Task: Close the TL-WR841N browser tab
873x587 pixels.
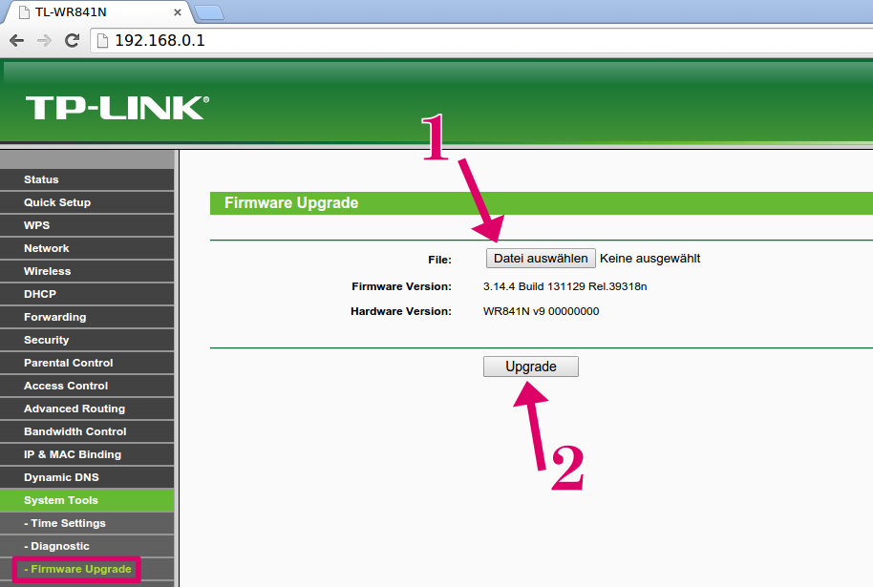Action: tap(177, 12)
